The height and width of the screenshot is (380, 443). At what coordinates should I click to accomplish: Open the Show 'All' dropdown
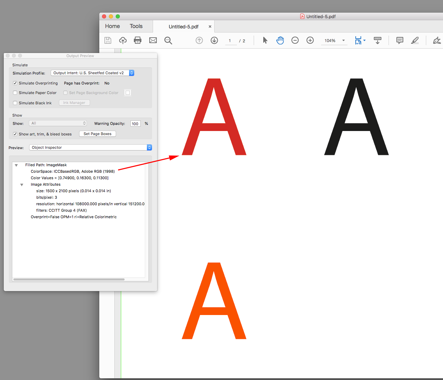pos(58,123)
